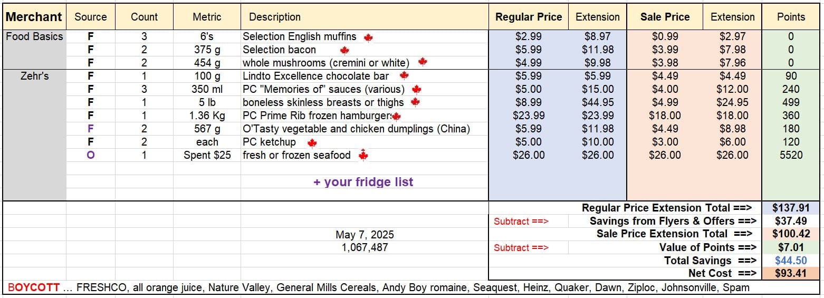This screenshot has width=824, height=298.
Task: Click the May 7, 2025 date cell
Action: [x=365, y=235]
